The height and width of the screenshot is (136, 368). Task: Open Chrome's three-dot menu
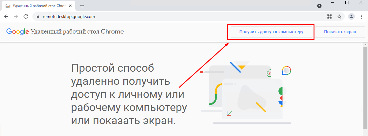click(362, 16)
